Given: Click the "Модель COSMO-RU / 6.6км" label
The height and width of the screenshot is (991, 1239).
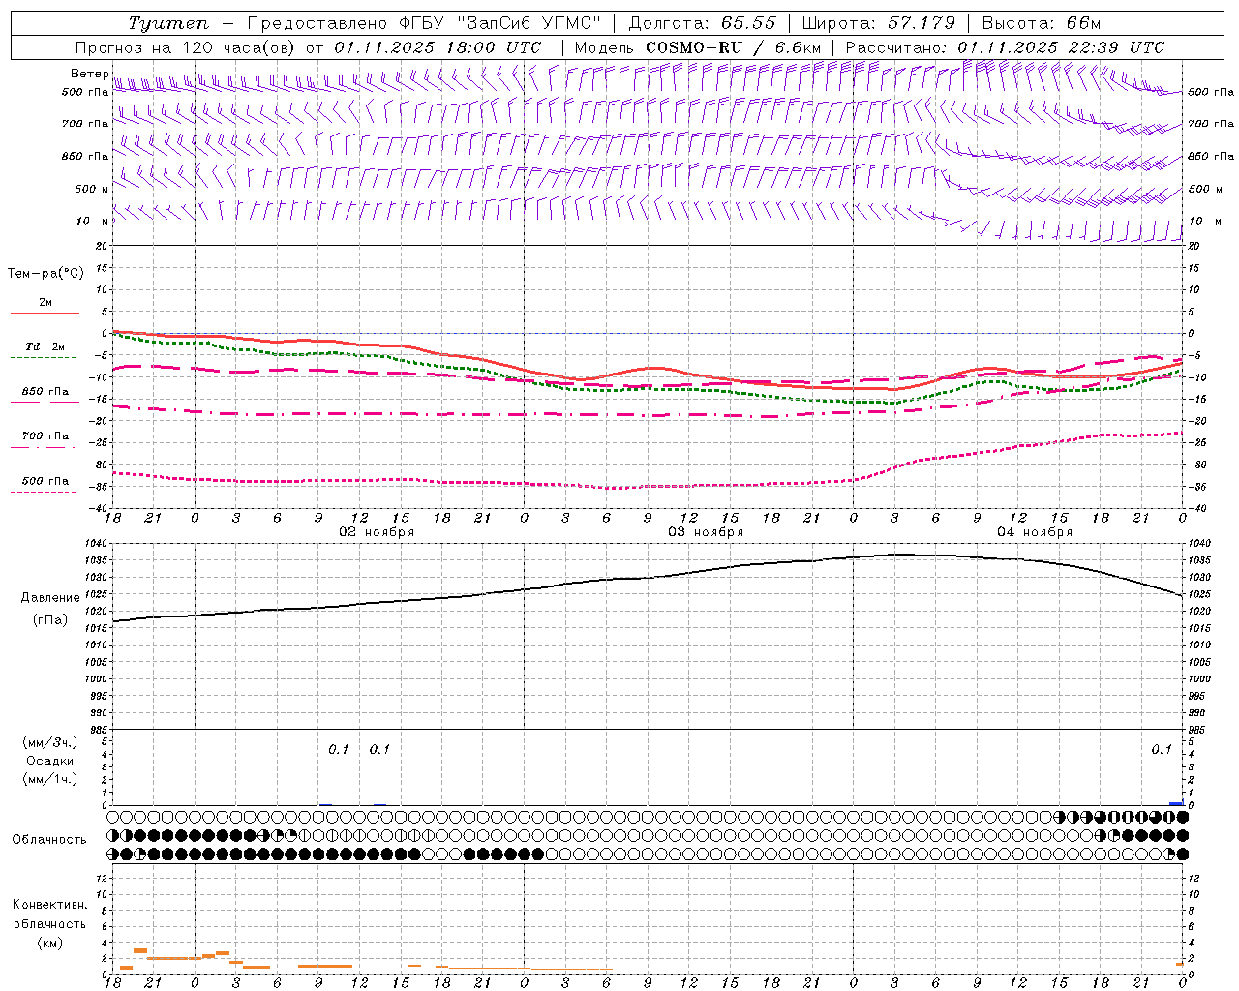Looking at the screenshot, I should [697, 47].
